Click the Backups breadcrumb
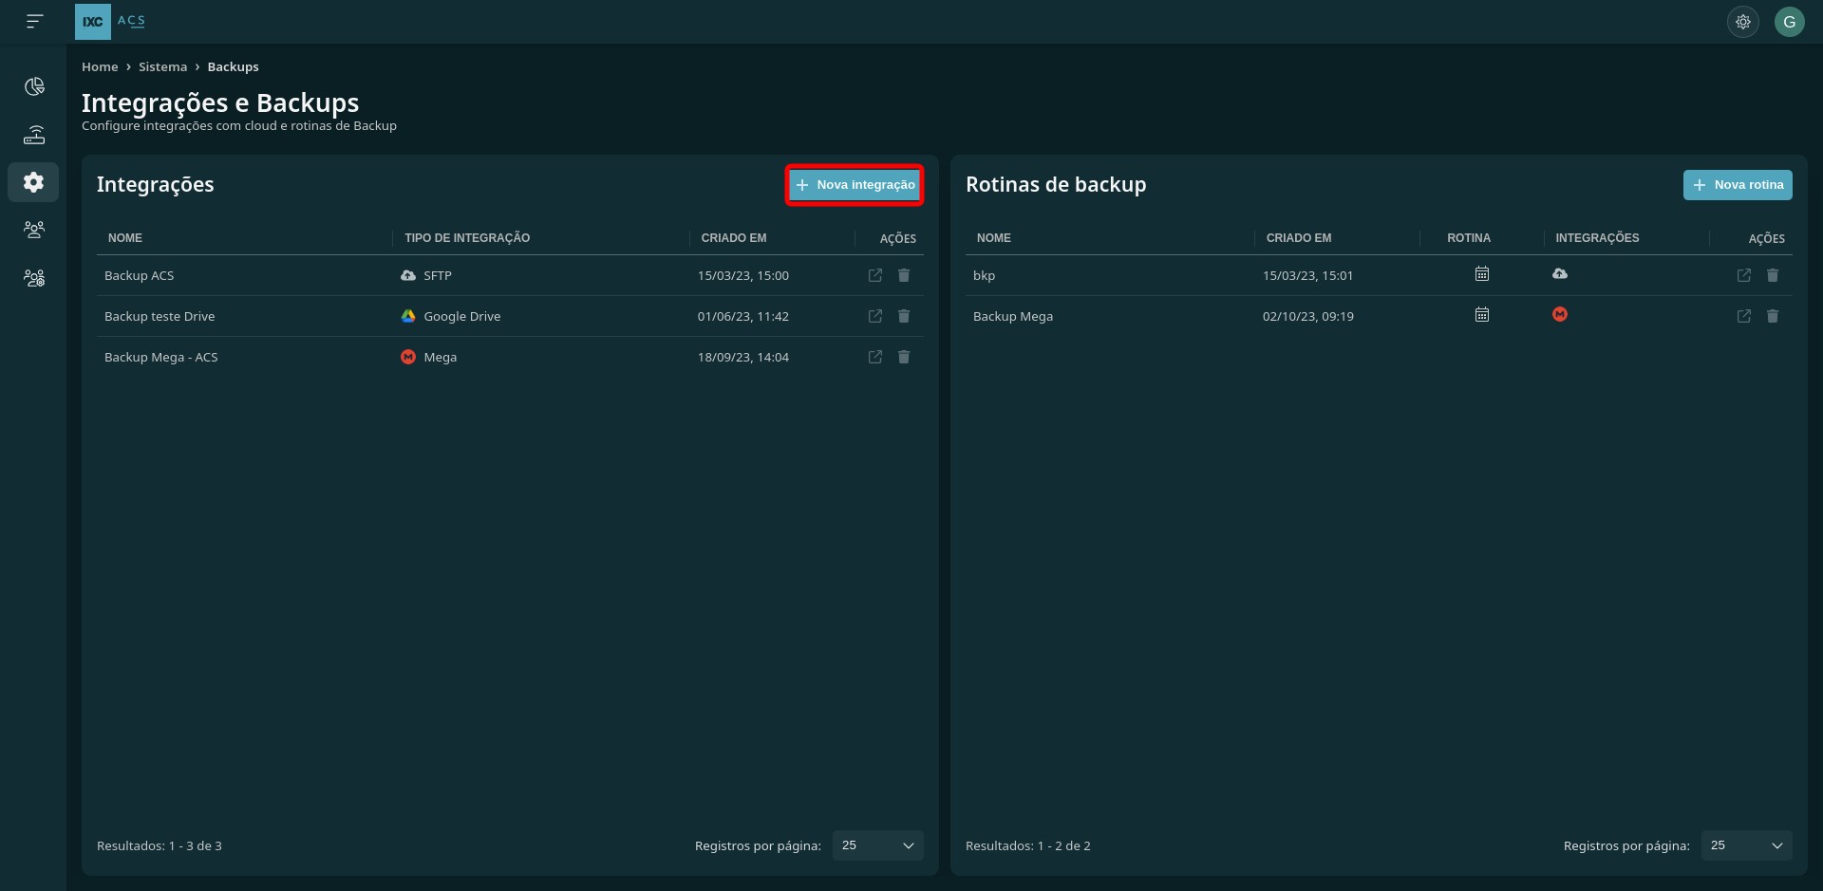This screenshot has height=891, width=1823. (233, 66)
